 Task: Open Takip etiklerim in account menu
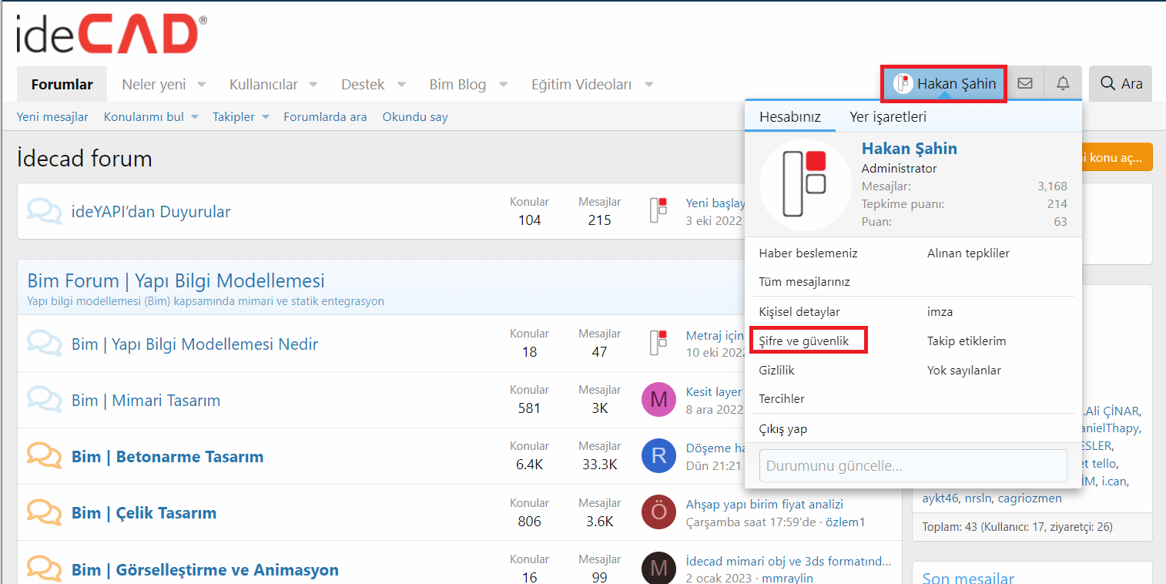pos(967,341)
